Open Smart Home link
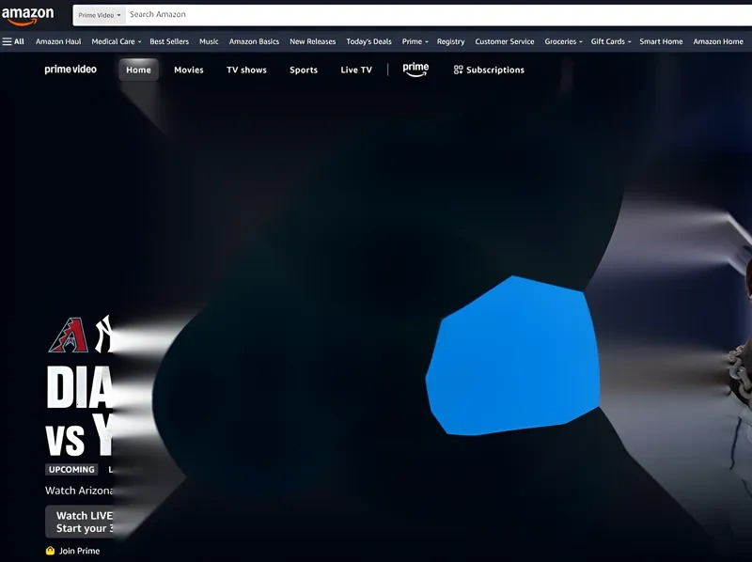This screenshot has width=752, height=562. [661, 41]
